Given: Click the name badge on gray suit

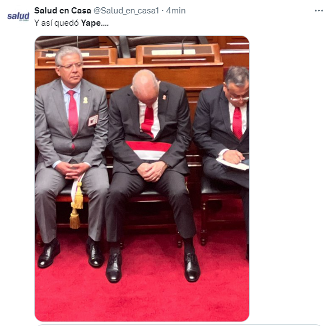Looking at the screenshot, I should (x=93, y=120).
